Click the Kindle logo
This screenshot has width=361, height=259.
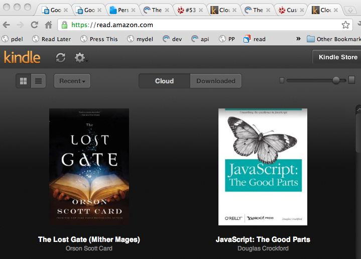point(22,57)
